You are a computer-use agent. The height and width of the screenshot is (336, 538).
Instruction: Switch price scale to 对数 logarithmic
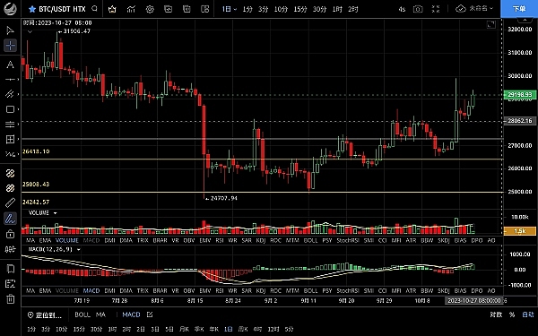click(x=496, y=314)
